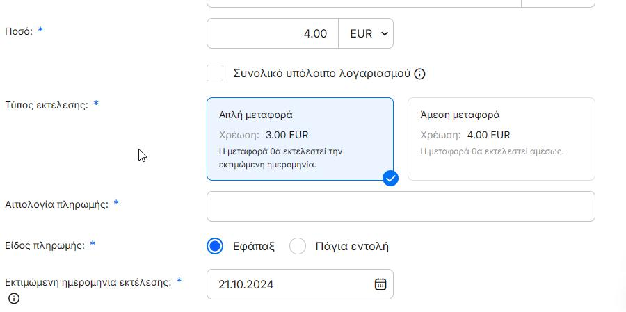Click blue checkmark badge on Απλή μεταφορά

[x=391, y=179]
